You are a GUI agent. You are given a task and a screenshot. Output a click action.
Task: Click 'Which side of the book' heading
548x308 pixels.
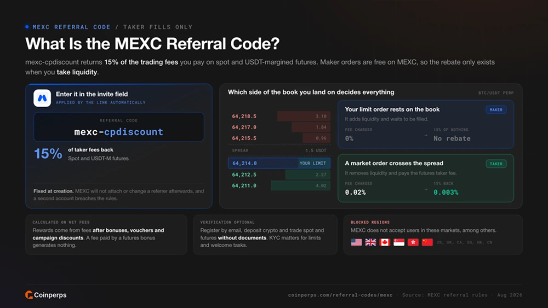click(x=311, y=92)
